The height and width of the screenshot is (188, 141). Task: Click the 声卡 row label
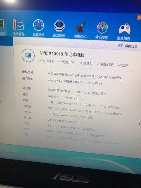pyautogui.click(x=27, y=129)
